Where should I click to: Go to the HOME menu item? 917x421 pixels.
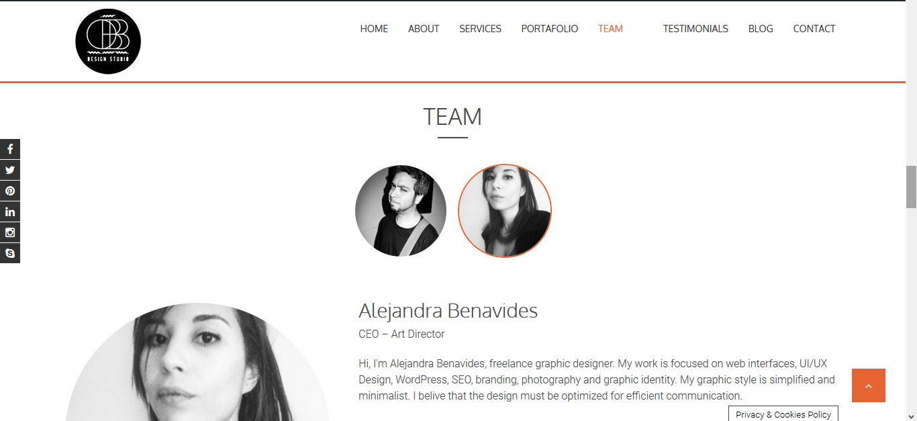[x=374, y=29]
